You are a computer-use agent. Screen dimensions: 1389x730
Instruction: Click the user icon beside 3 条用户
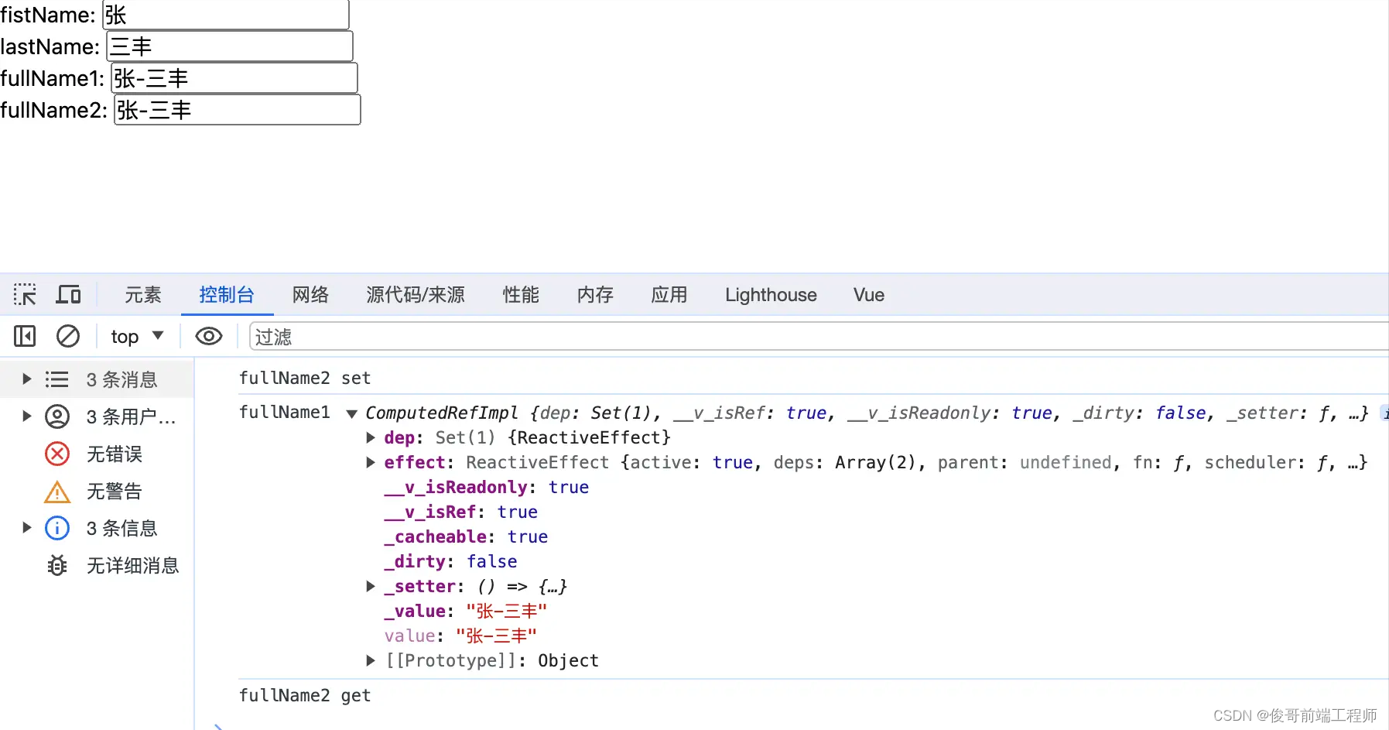click(x=57, y=416)
